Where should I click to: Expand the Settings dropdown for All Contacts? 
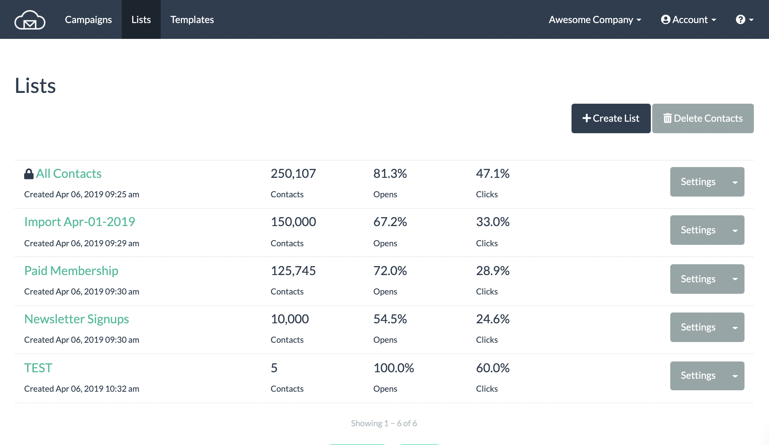coord(735,182)
